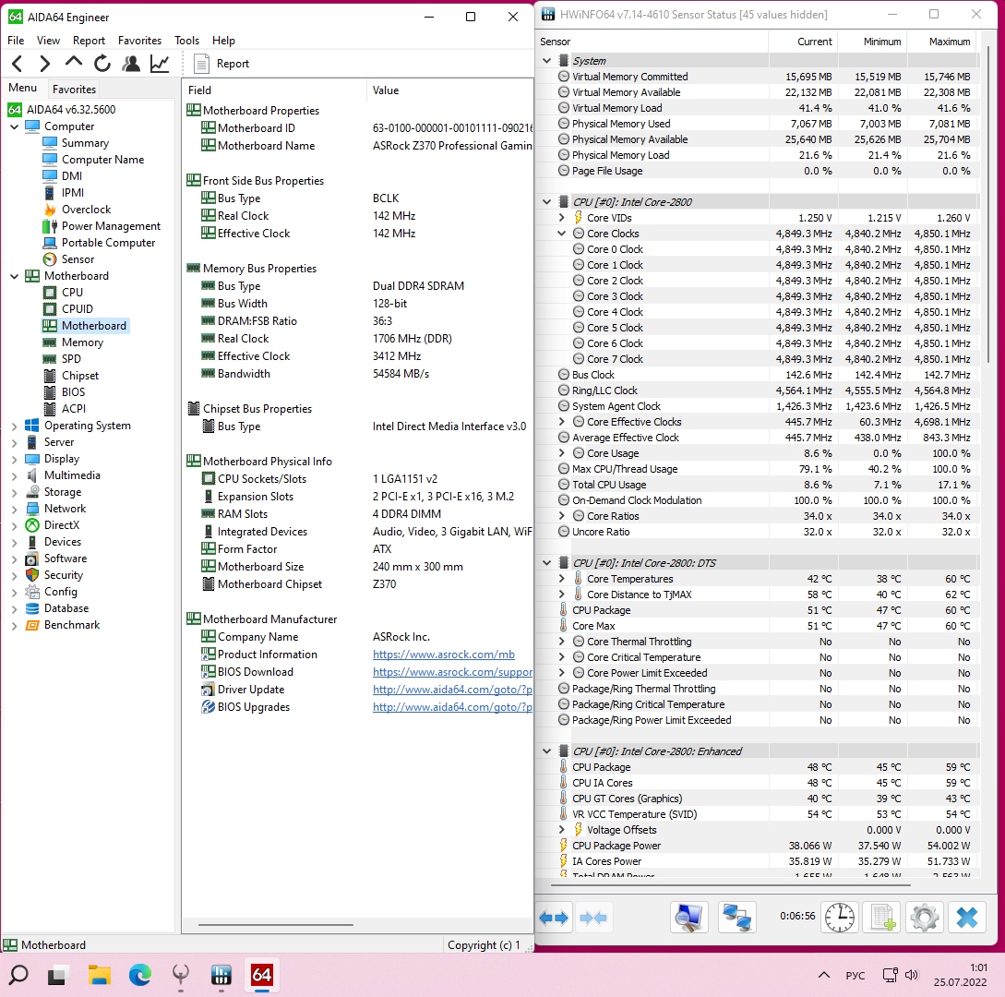Select the SPD tree item

point(71,359)
